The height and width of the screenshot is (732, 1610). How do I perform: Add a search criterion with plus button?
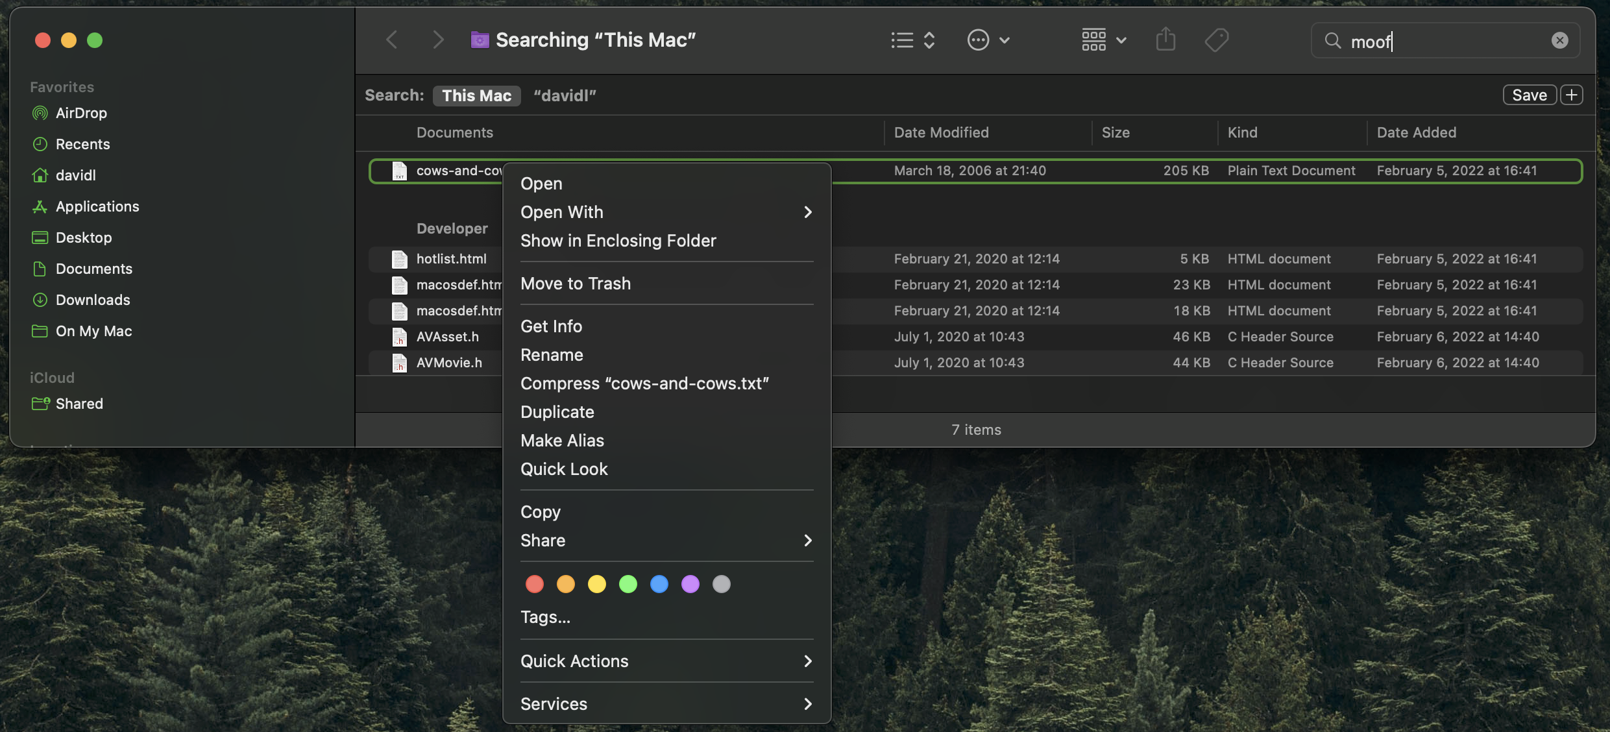click(1571, 95)
